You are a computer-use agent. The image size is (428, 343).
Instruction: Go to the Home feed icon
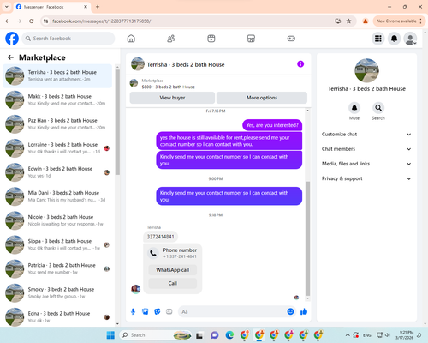(x=131, y=39)
